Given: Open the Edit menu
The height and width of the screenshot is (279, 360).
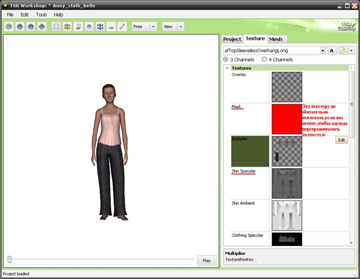Looking at the screenshot, I should pos(24,15).
